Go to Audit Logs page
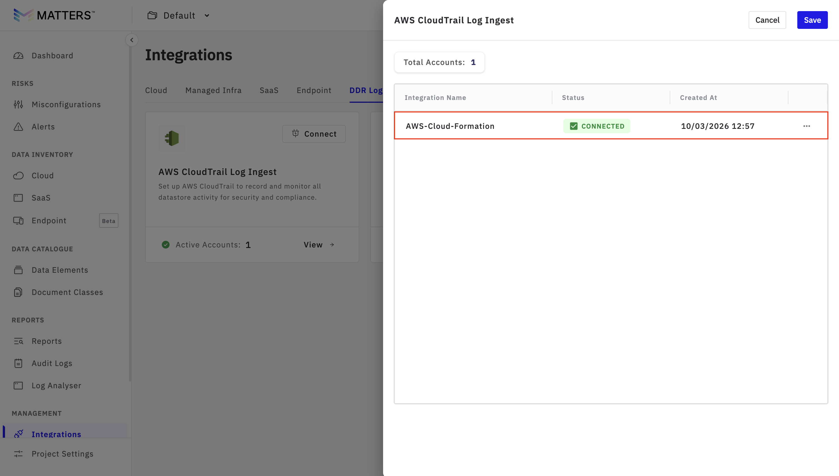Image resolution: width=839 pixels, height=476 pixels. click(x=52, y=363)
